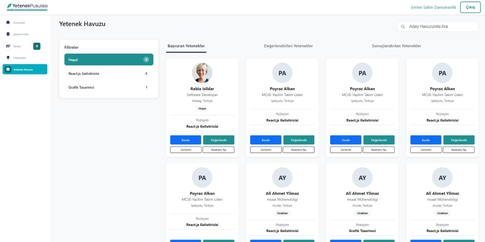The width and height of the screenshot is (485, 242).
Task: Switch to Değerlendirilen Yetenekler tab
Action: click(x=288, y=46)
